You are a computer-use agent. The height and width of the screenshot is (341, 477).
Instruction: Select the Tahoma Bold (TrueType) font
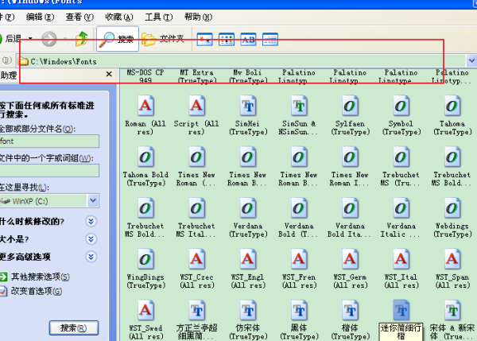click(145, 167)
